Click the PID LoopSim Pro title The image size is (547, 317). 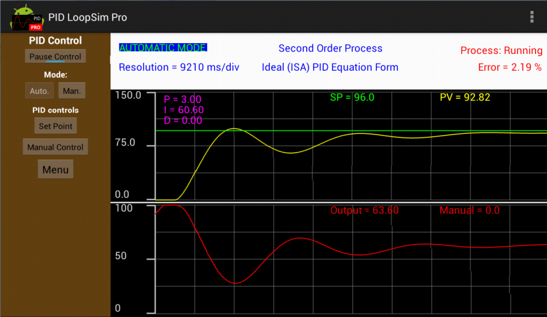(x=87, y=17)
